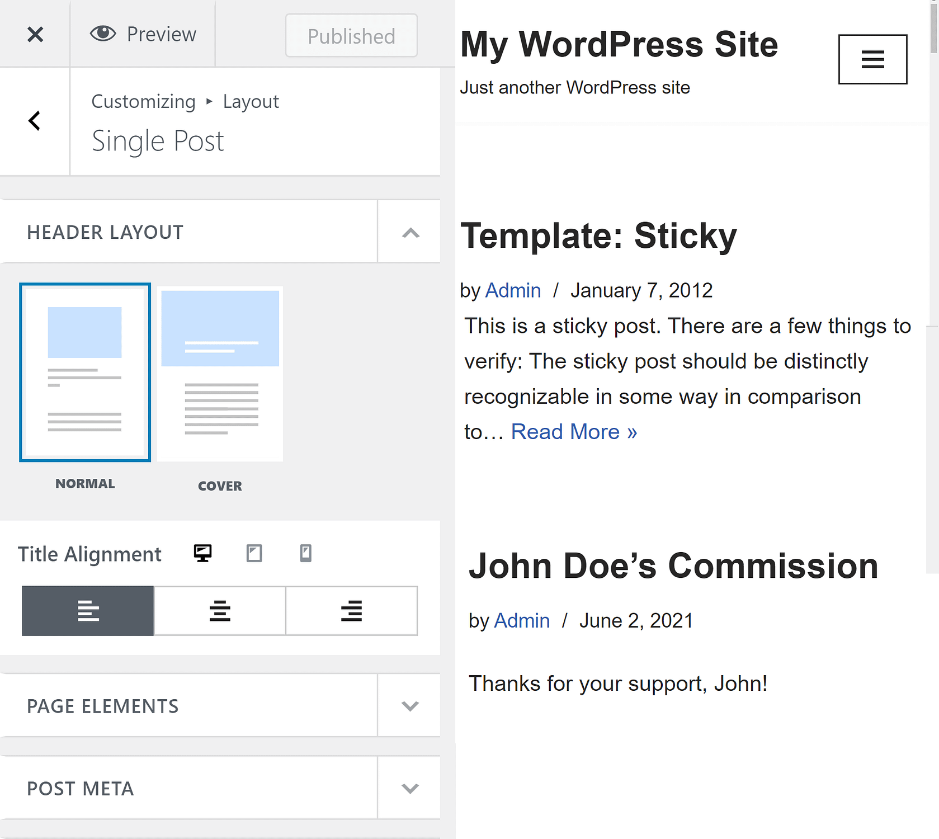Collapse the Header Layout section
Screen dimensions: 939x839
[409, 232]
